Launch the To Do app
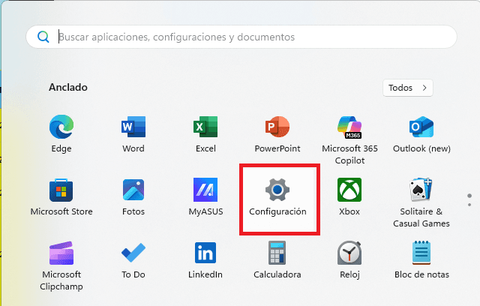Screen dimensions: 480x306 pos(133,259)
